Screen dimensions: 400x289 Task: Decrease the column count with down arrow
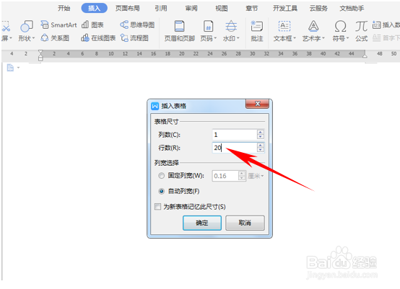pyautogui.click(x=261, y=137)
